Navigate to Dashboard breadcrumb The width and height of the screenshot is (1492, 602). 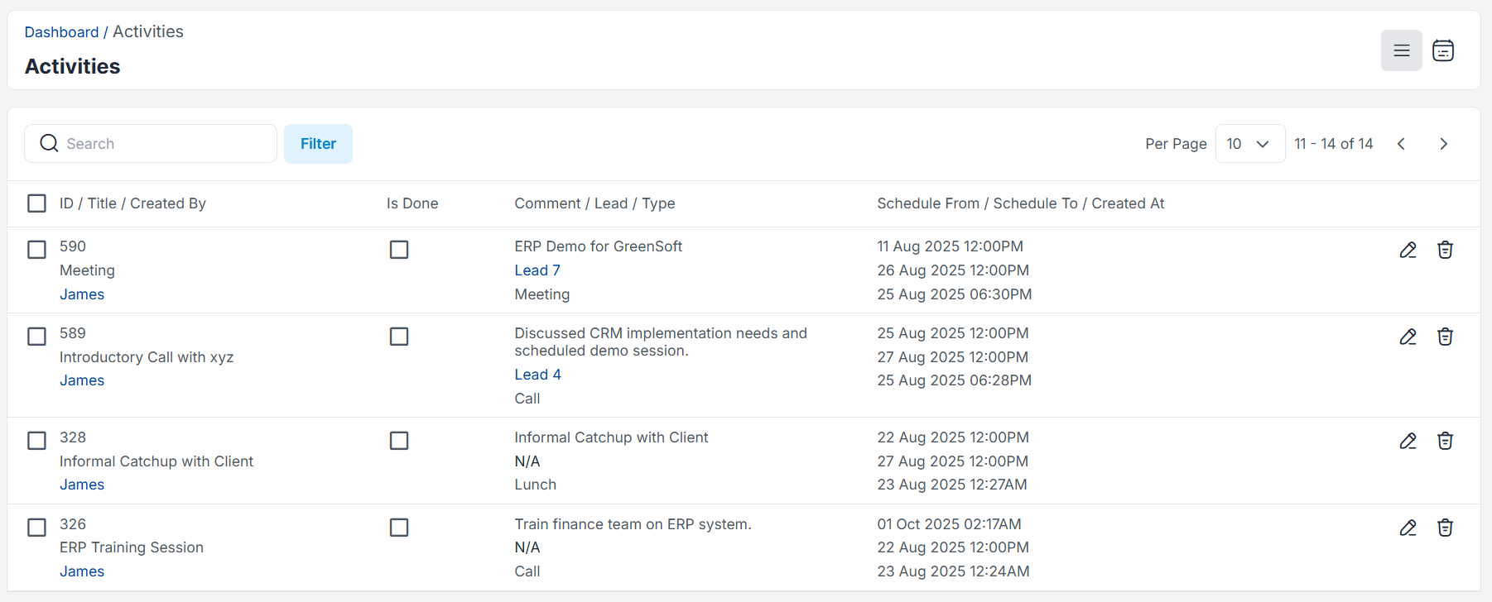(61, 32)
